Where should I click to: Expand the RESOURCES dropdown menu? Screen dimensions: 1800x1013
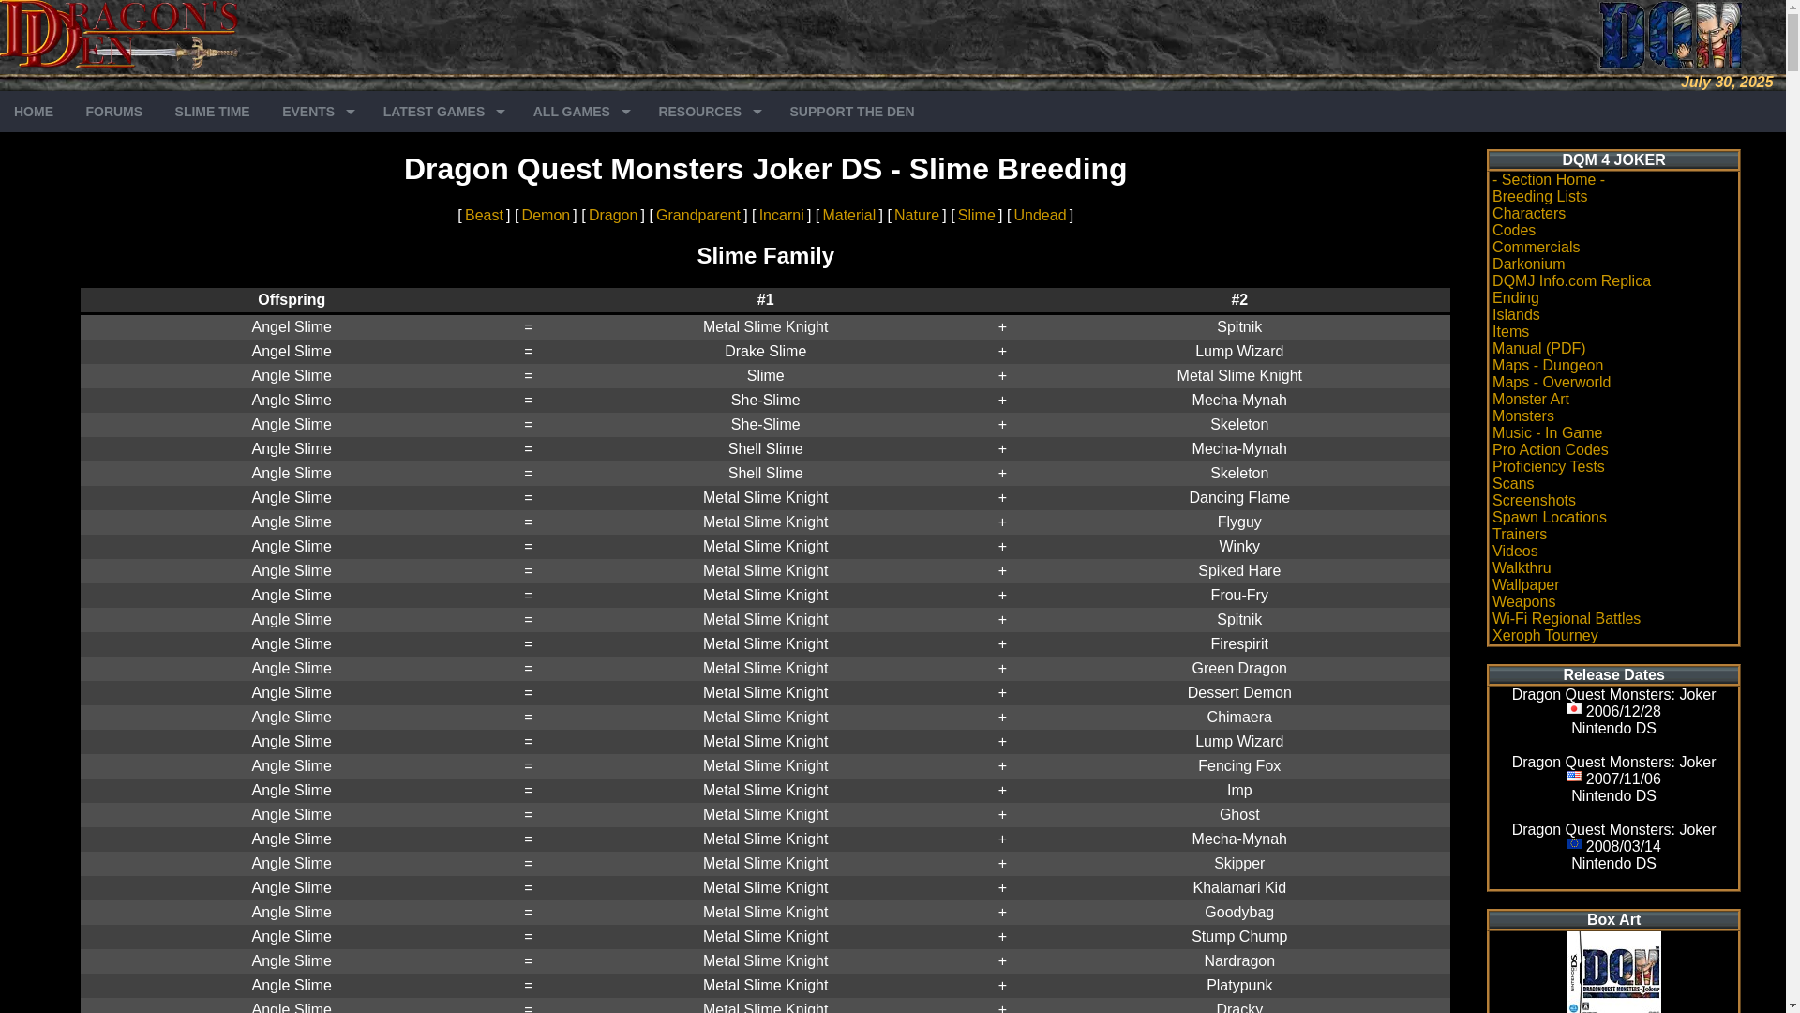point(709,112)
